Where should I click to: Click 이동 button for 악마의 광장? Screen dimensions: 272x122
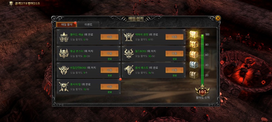pos(174,37)
